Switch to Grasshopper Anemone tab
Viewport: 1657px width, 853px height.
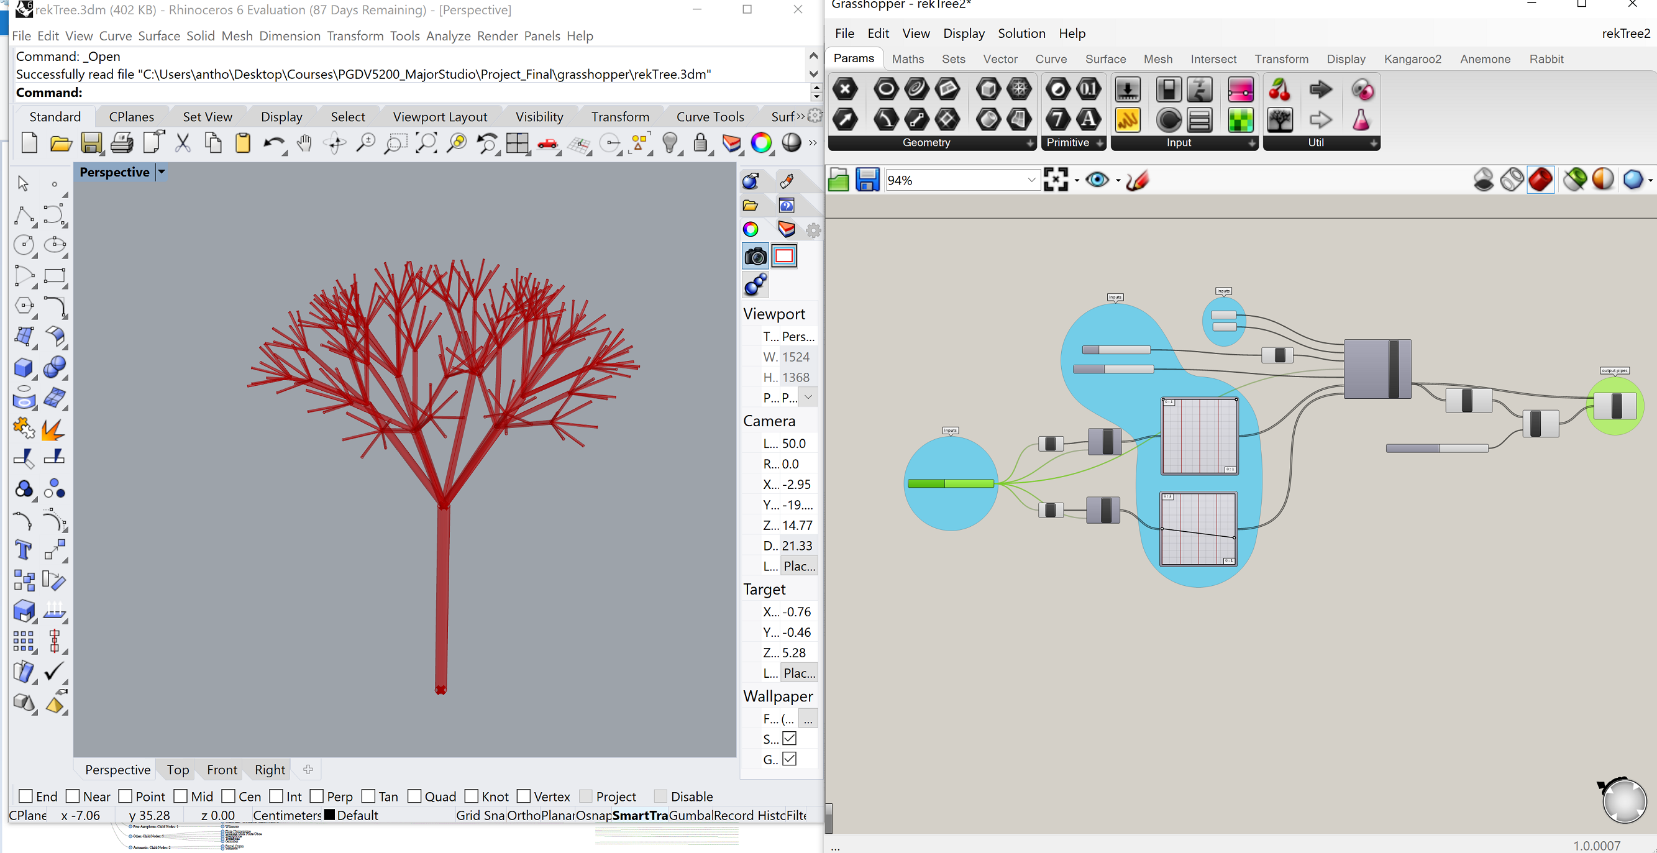(x=1486, y=59)
